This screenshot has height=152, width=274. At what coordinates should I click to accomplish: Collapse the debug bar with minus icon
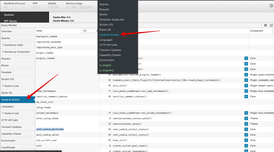coord(271,6)
